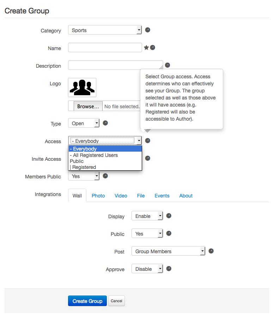
Task: Click the help icon beside Post dropdown
Action: click(211, 251)
